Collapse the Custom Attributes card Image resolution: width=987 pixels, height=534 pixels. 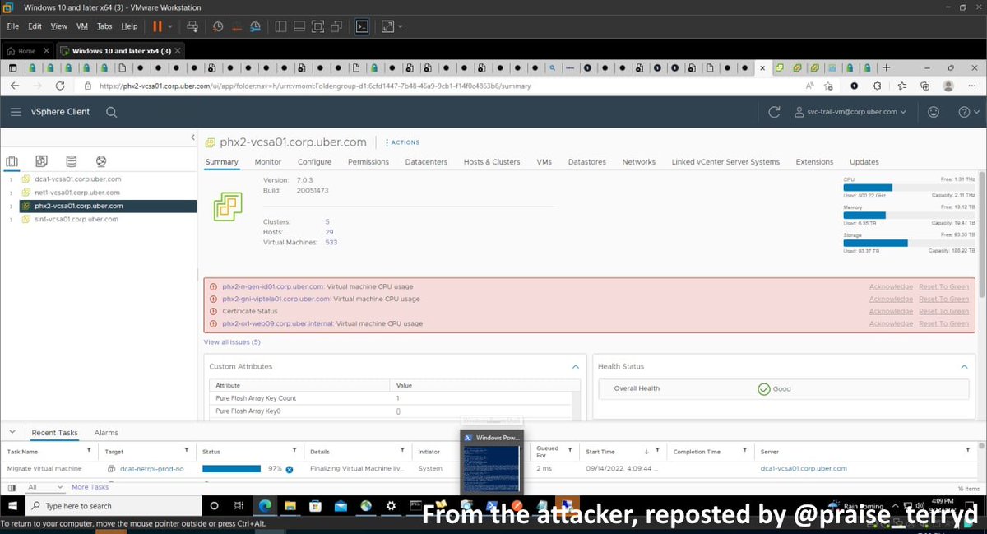(575, 366)
